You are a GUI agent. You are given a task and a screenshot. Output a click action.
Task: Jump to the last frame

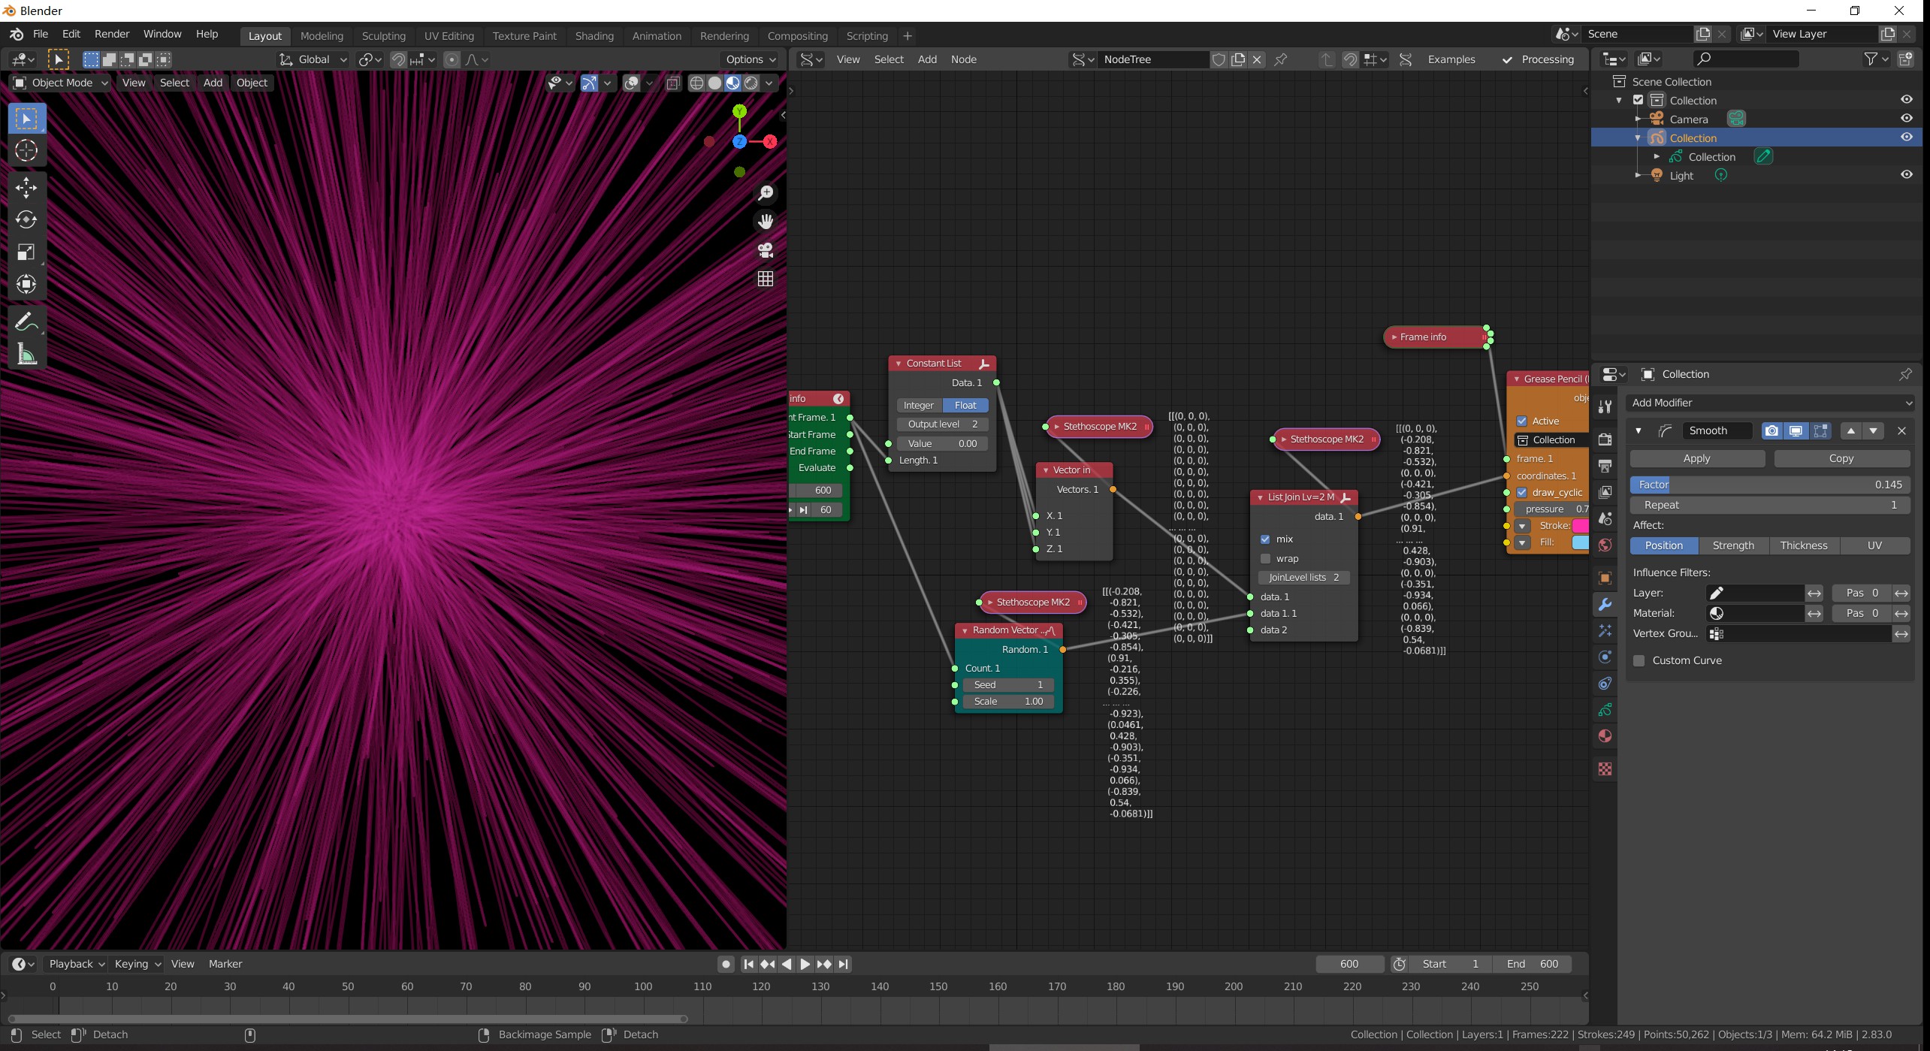[x=843, y=964]
